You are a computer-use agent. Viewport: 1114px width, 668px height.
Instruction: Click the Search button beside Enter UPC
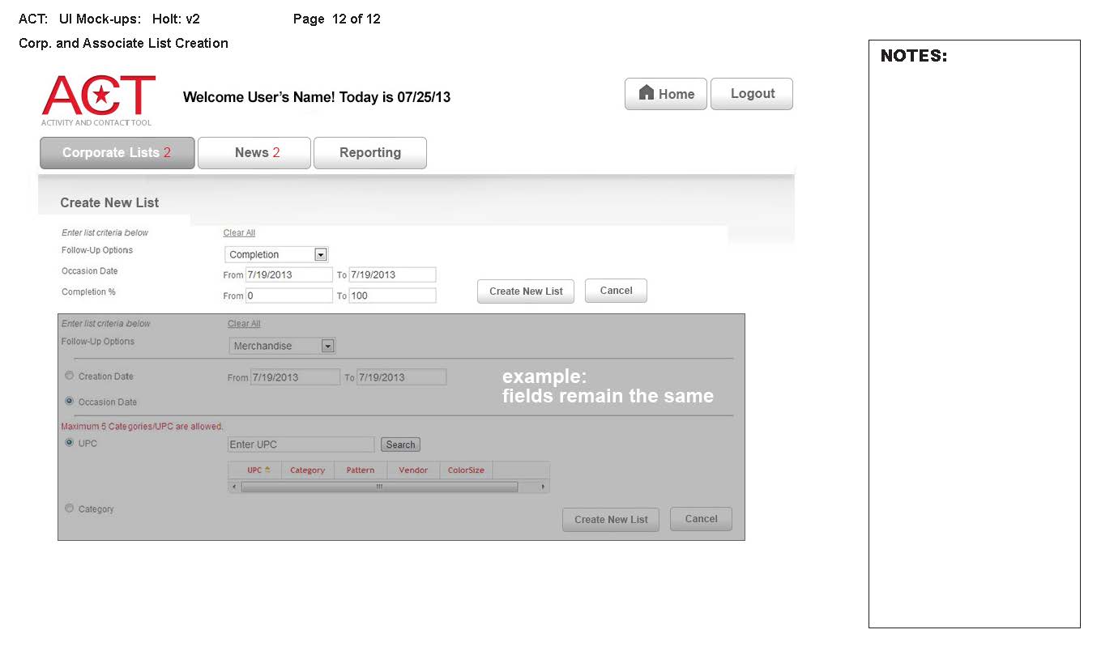pos(400,445)
